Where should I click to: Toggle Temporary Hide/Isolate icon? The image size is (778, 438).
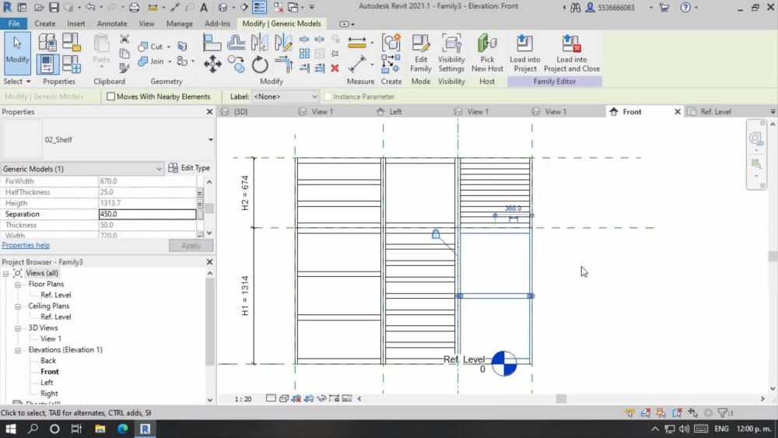(x=321, y=398)
